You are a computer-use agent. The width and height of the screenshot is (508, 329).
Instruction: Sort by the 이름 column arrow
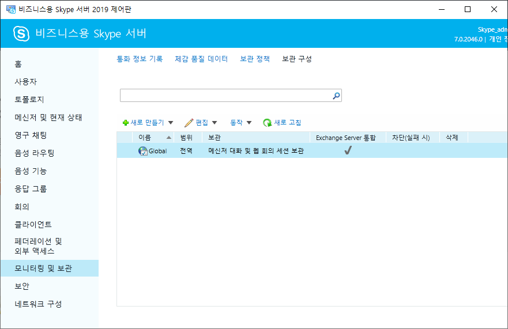(169, 138)
